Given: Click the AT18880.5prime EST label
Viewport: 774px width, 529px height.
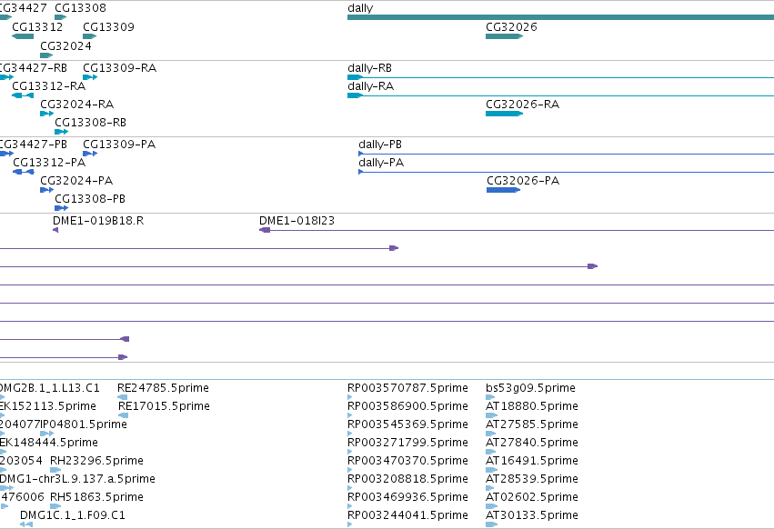Looking at the screenshot, I should [x=532, y=406].
